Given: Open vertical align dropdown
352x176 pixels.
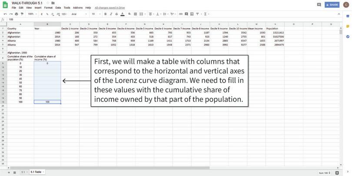Looking at the screenshot, I should tap(159, 14).
